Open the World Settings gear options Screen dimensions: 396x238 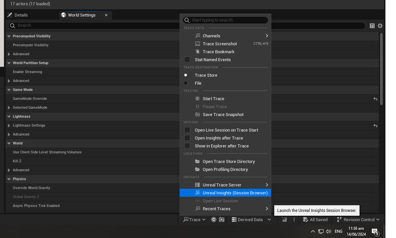(380, 26)
